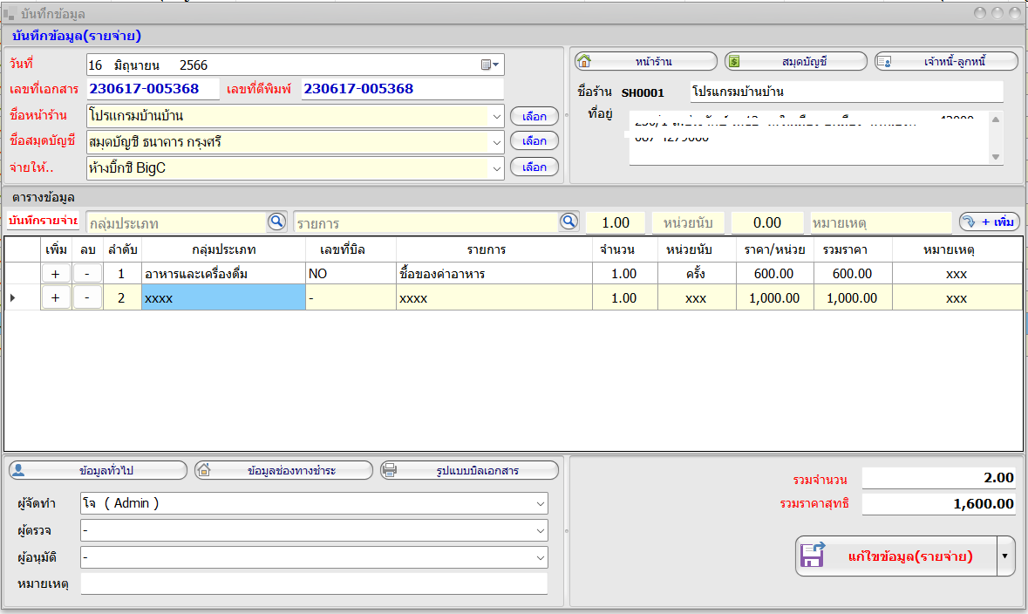Click เลือก button next to ชื่อหน้าร้าน
Viewport: 1028px width, 614px height.
point(534,116)
